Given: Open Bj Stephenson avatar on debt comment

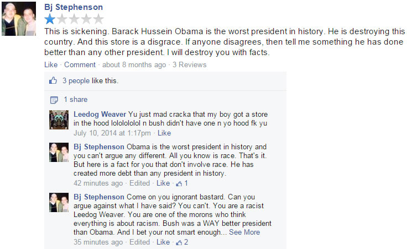Looking at the screenshot, I should click(59, 152).
